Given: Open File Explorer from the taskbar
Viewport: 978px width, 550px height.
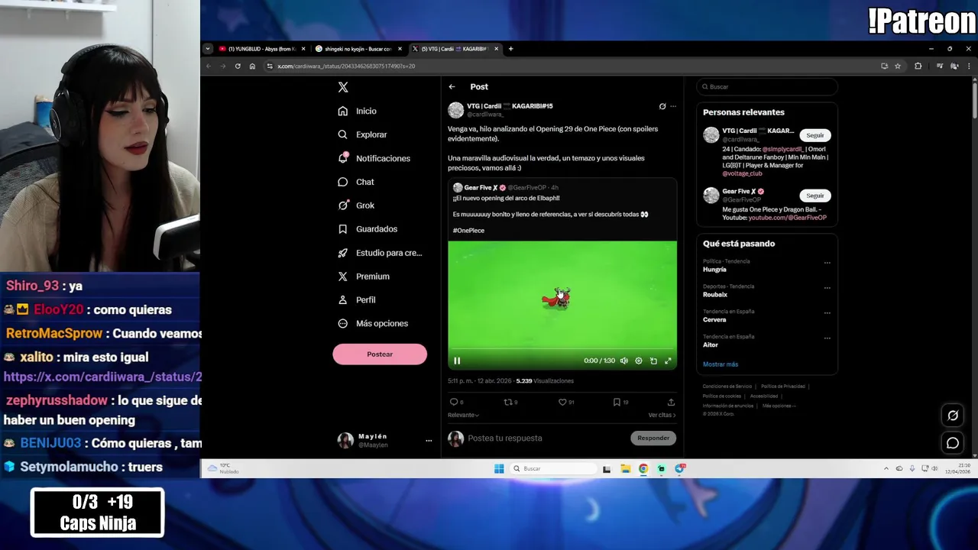Looking at the screenshot, I should coord(625,469).
